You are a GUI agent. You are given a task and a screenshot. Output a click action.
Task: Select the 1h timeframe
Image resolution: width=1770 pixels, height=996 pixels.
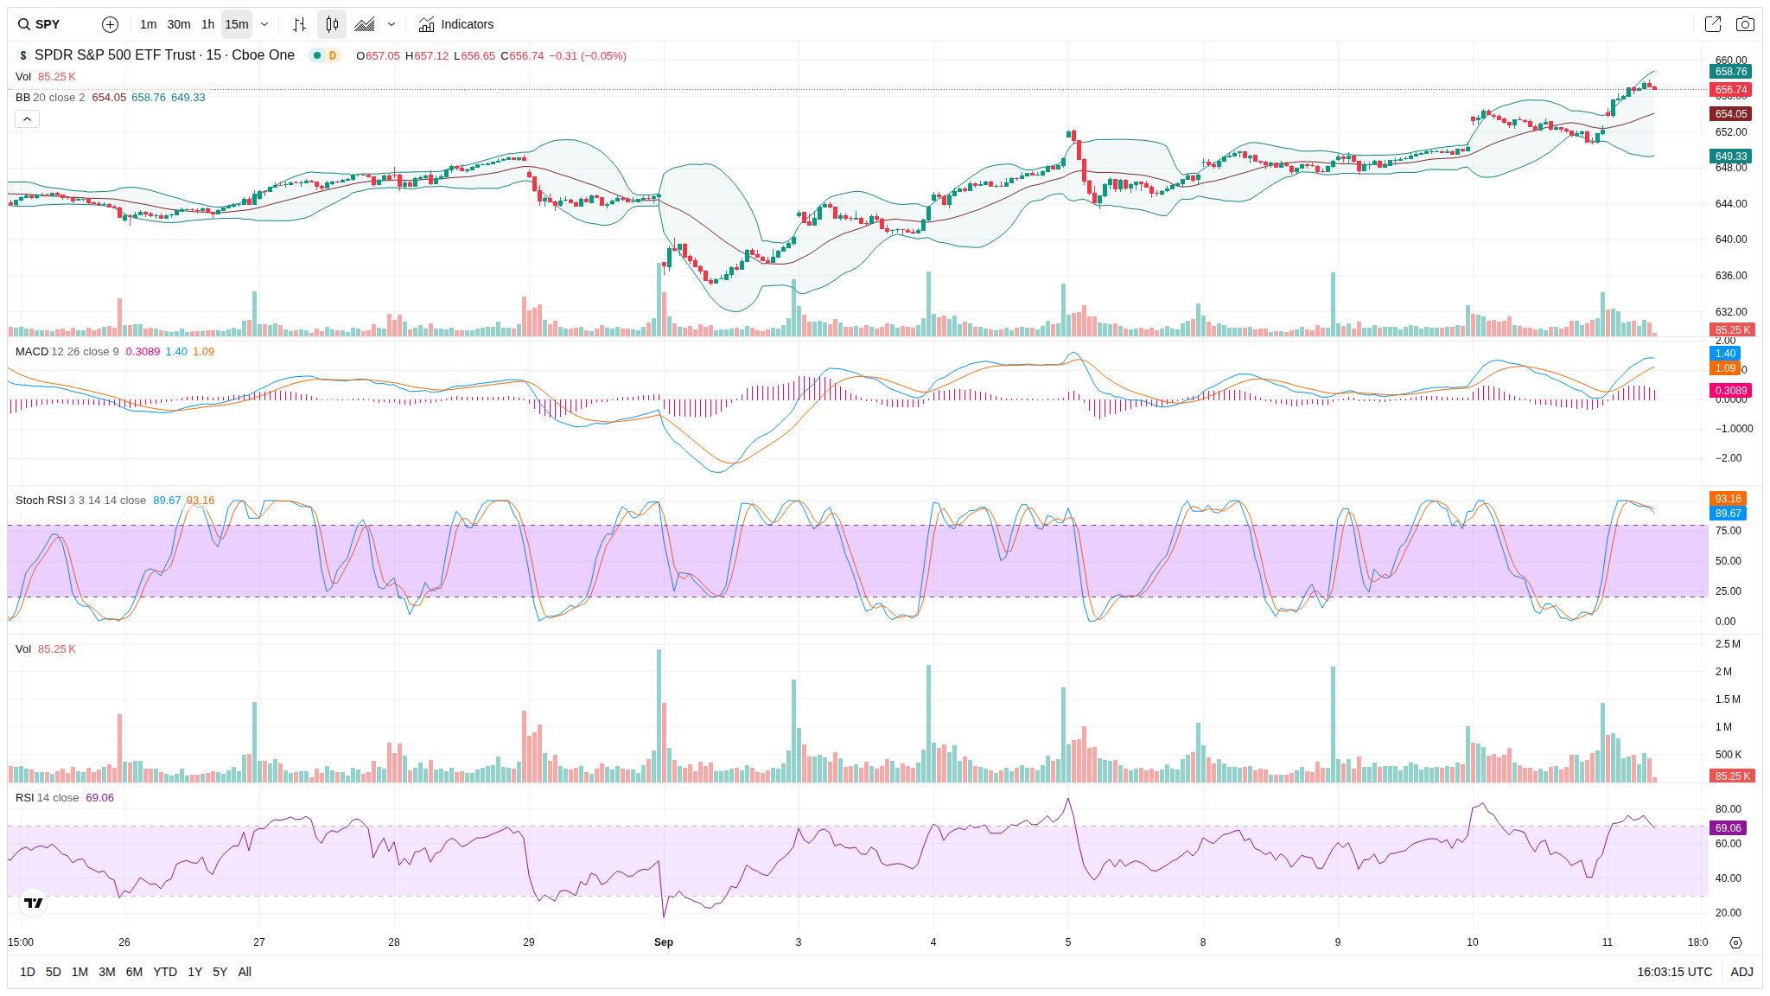coord(207,24)
